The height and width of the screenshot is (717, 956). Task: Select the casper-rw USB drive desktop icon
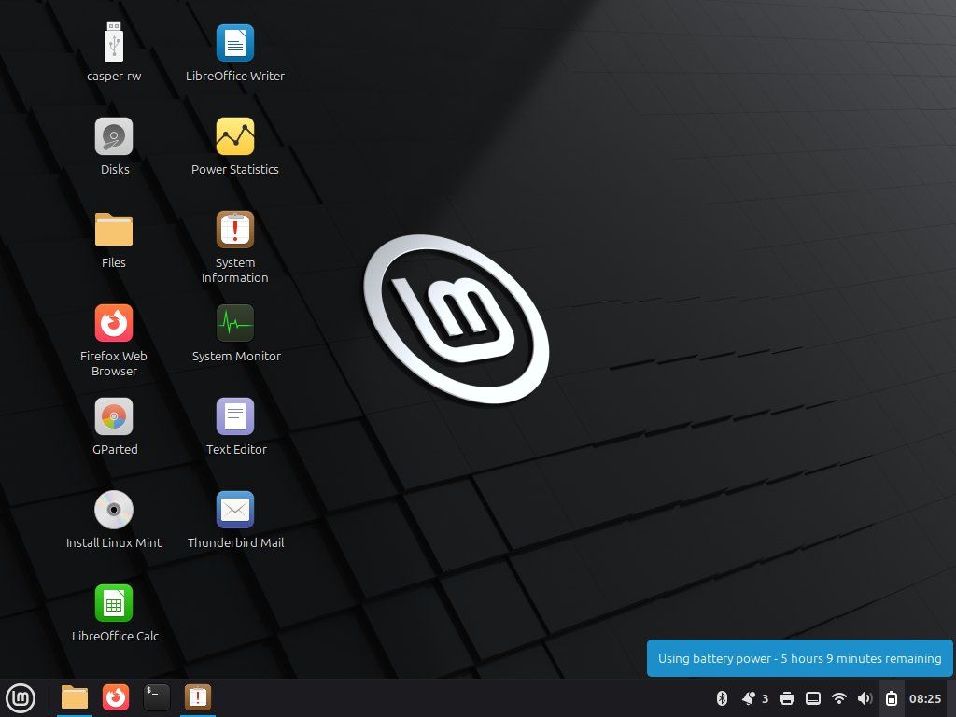pyautogui.click(x=113, y=43)
